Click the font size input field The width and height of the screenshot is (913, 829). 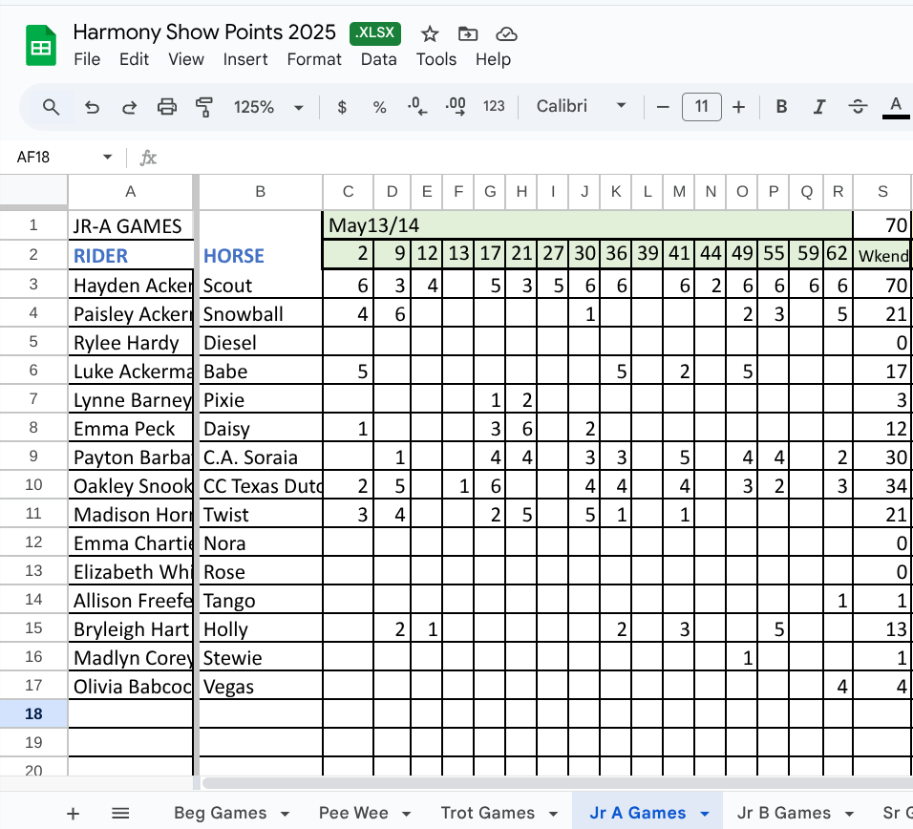[x=701, y=107]
